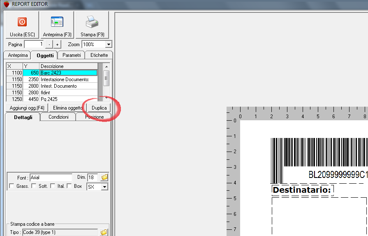This screenshot has height=236, width=368.
Task: Switch to the Anteprima tab
Action: click(x=18, y=55)
